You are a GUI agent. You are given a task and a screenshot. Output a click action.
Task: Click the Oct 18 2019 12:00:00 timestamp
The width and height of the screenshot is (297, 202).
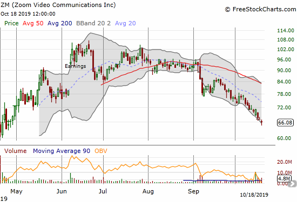pyautogui.click(x=28, y=14)
